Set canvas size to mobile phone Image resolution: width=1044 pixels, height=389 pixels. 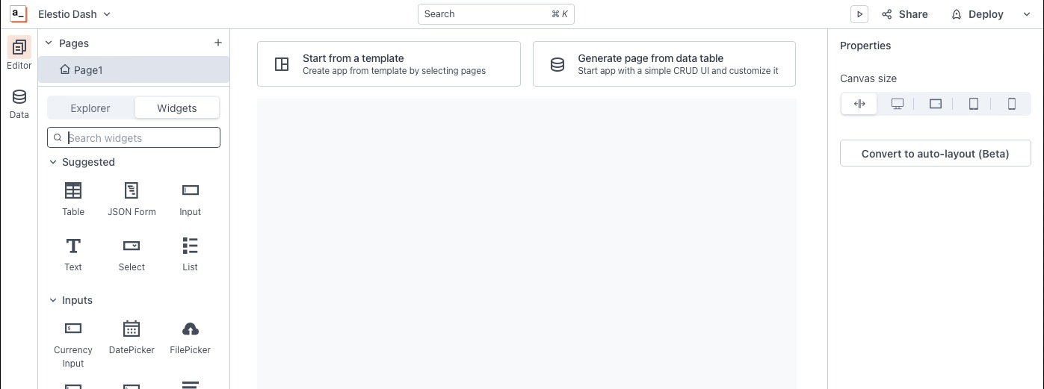point(1012,105)
